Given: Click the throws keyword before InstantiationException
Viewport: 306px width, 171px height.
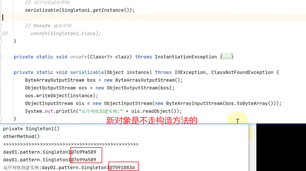Looking at the screenshot, I should click(x=143, y=57).
